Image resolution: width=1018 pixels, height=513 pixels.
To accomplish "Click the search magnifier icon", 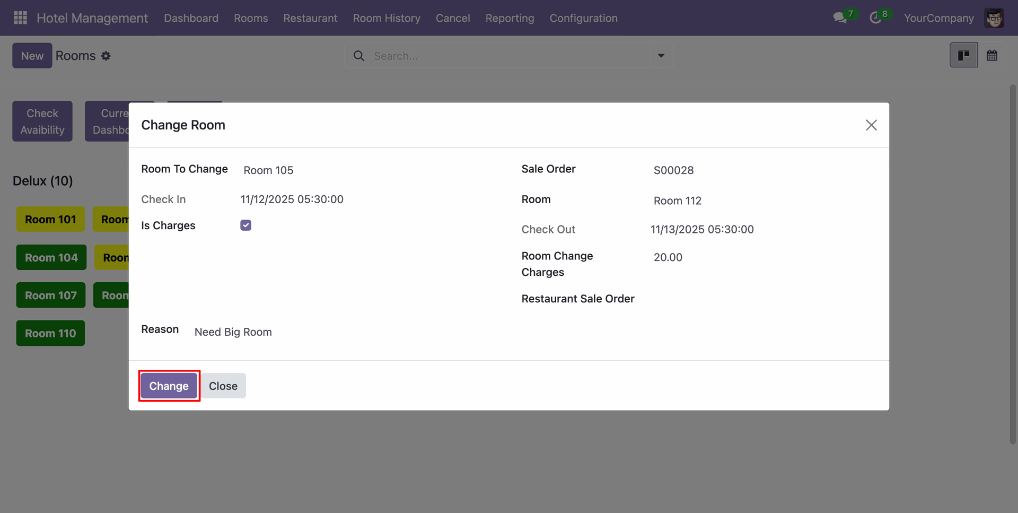I will pyautogui.click(x=359, y=56).
